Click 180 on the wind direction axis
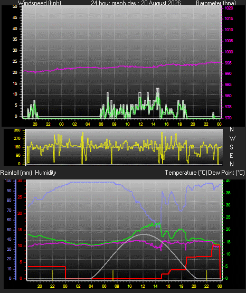 coord(17,147)
